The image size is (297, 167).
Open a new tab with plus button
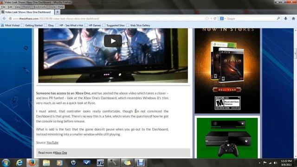click(x=57, y=12)
